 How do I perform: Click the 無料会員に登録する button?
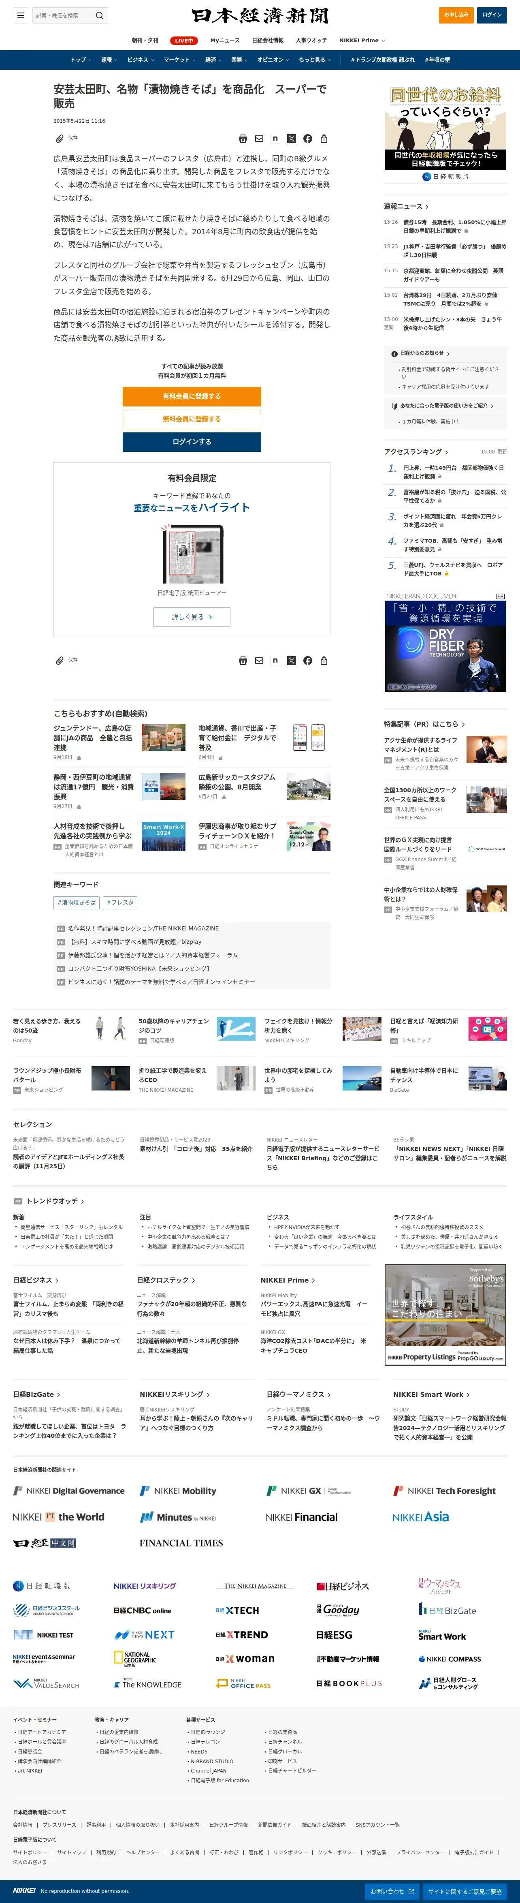coord(192,419)
